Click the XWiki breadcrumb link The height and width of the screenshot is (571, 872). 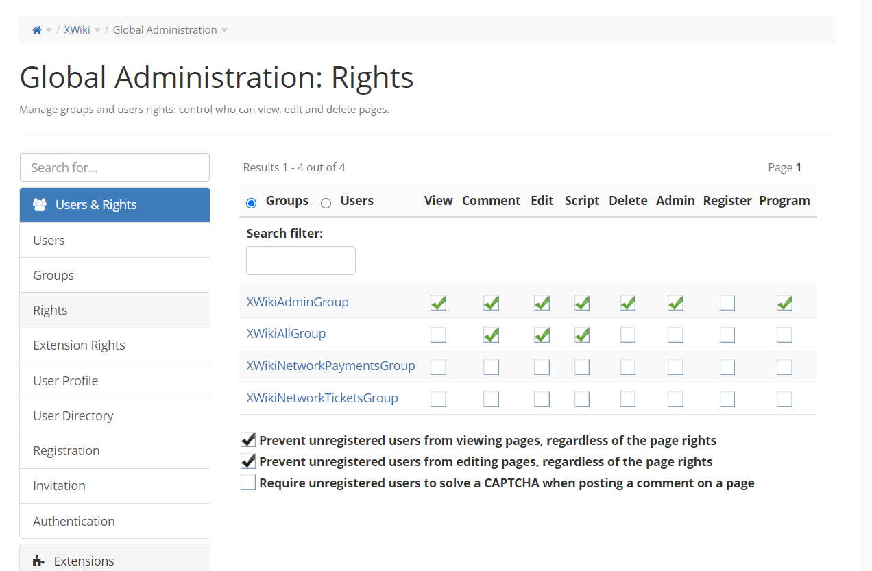tap(77, 30)
